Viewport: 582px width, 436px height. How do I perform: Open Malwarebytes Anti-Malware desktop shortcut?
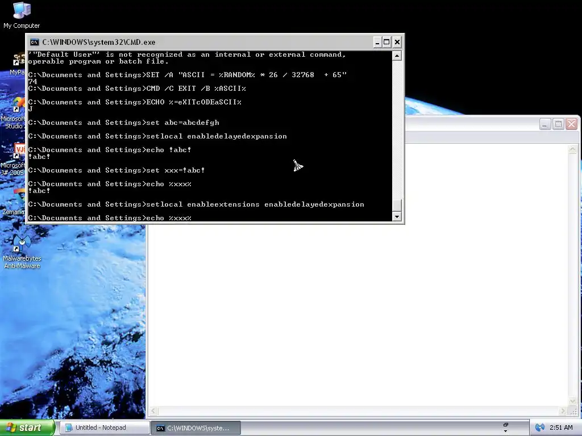pos(22,251)
